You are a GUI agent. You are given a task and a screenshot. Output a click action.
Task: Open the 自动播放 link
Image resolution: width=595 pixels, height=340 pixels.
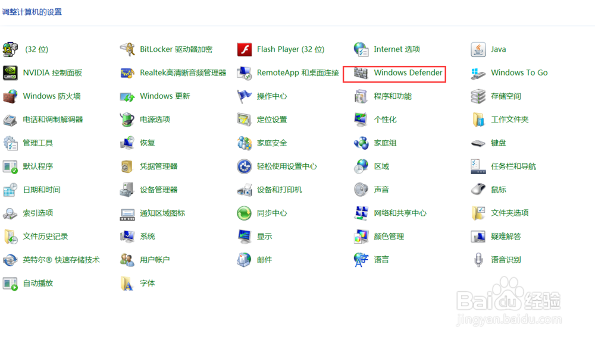(x=38, y=283)
